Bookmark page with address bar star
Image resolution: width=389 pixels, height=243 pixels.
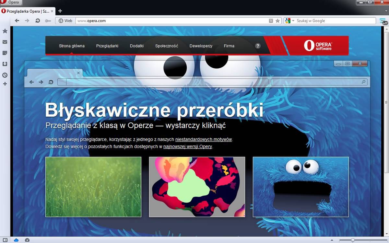(278, 21)
